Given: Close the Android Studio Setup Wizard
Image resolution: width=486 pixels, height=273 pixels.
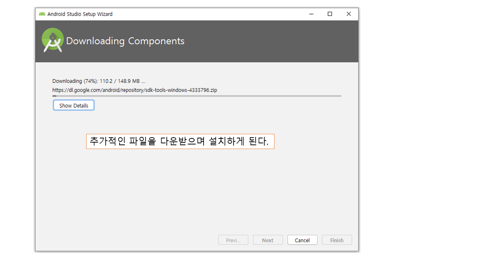Looking at the screenshot, I should click(x=349, y=14).
